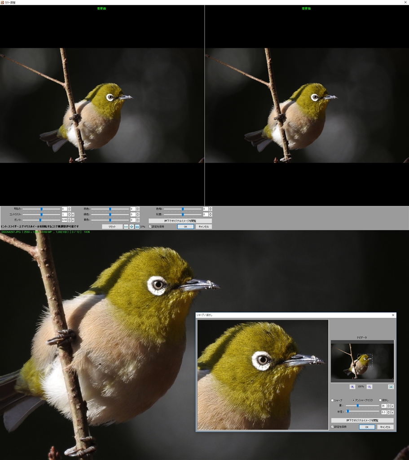Click the green value stepper arrows
Screen dimensions: 409x460
pyautogui.click(x=138, y=214)
